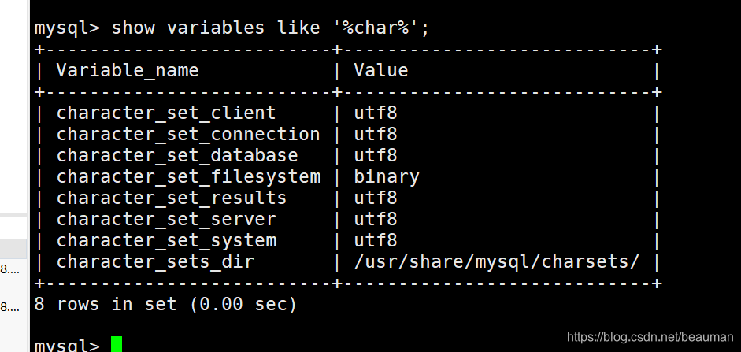Click character_set_client variable name
The width and height of the screenshot is (741, 352).
coord(166,113)
